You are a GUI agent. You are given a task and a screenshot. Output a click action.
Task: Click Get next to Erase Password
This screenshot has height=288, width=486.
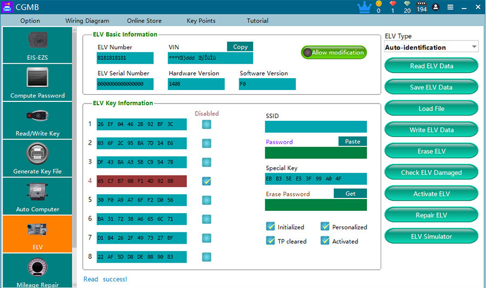click(350, 194)
